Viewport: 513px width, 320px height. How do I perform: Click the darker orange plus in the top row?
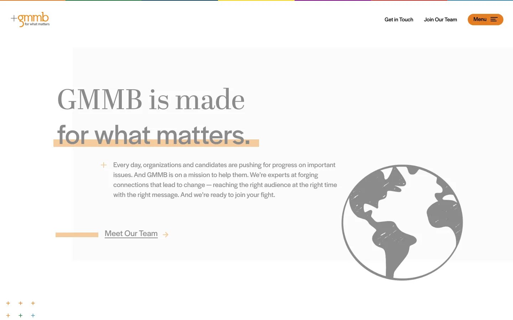pyautogui.click(x=20, y=303)
